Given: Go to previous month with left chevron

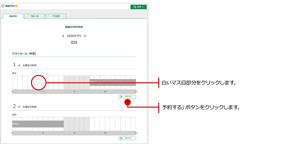Looking at the screenshot, I should 63,36.
